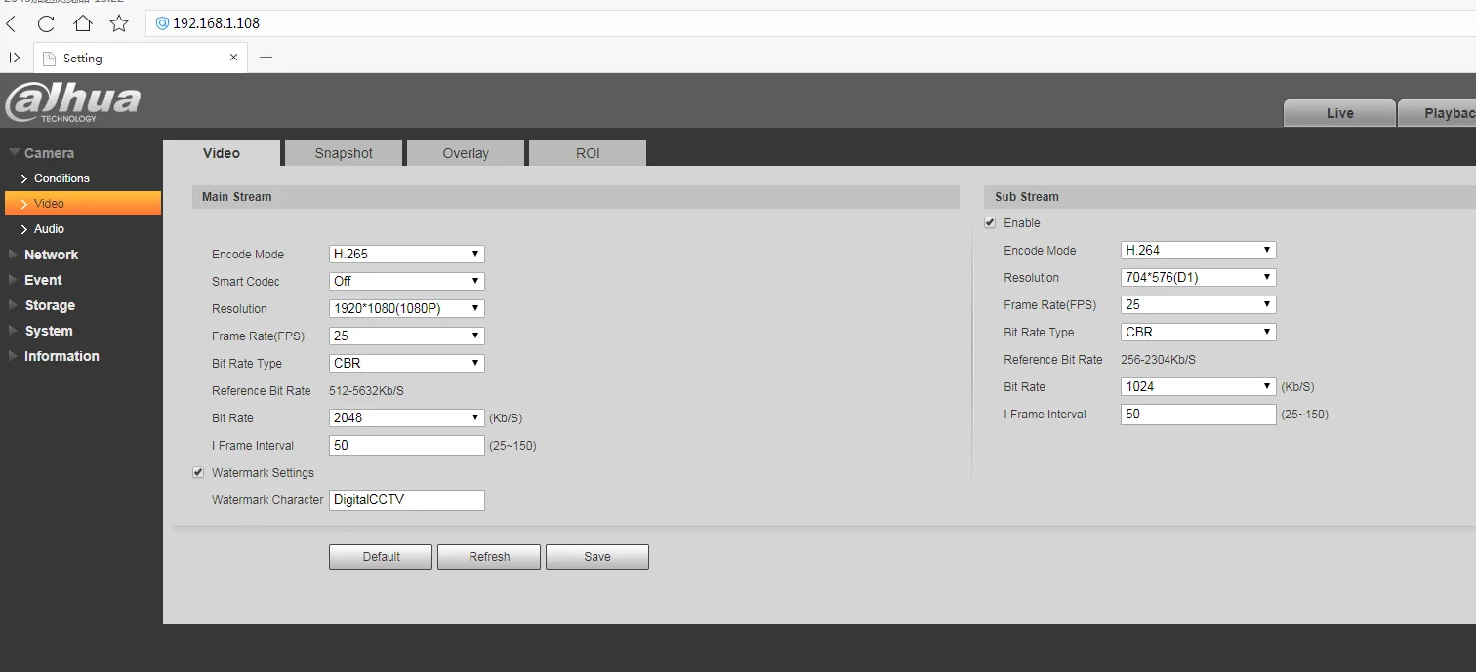Open Main Stream Bit Rate Type dropdown
The height and width of the screenshot is (672, 1476).
[x=407, y=363]
